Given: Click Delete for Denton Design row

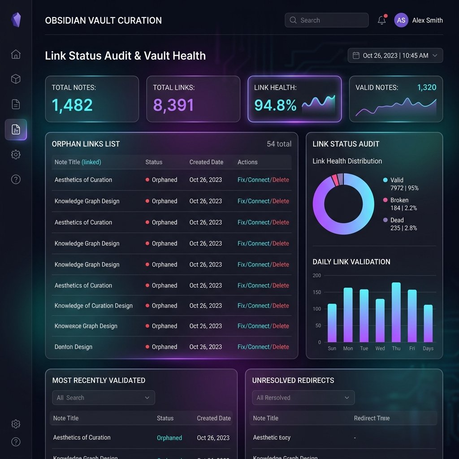Looking at the screenshot, I should coord(281,347).
